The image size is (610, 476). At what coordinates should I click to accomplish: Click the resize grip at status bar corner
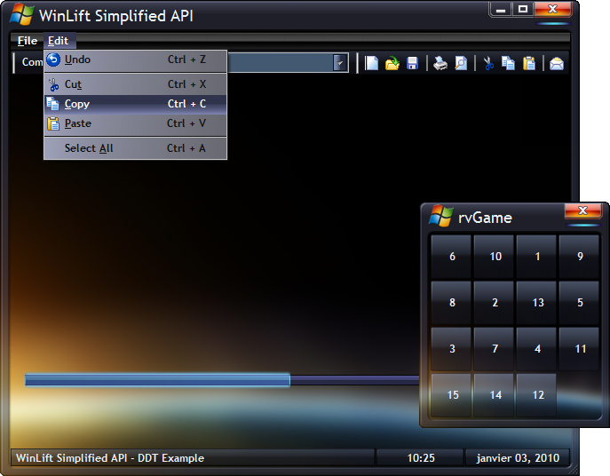pos(574,470)
